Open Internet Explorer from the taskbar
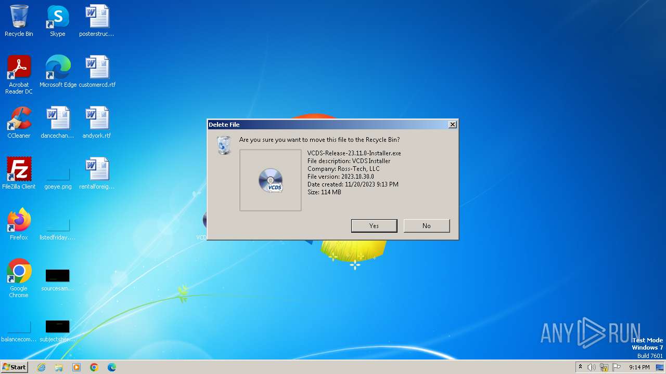This screenshot has width=666, height=374. point(41,367)
